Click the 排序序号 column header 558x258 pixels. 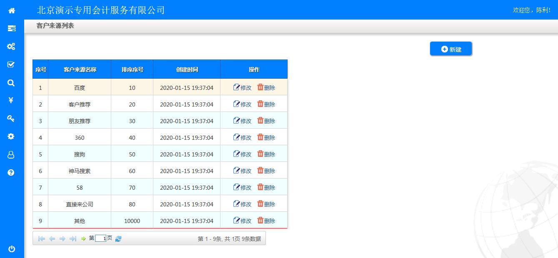(132, 69)
